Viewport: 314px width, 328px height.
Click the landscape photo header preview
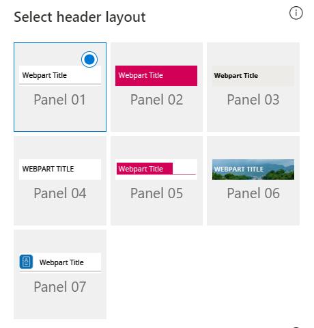click(x=253, y=169)
